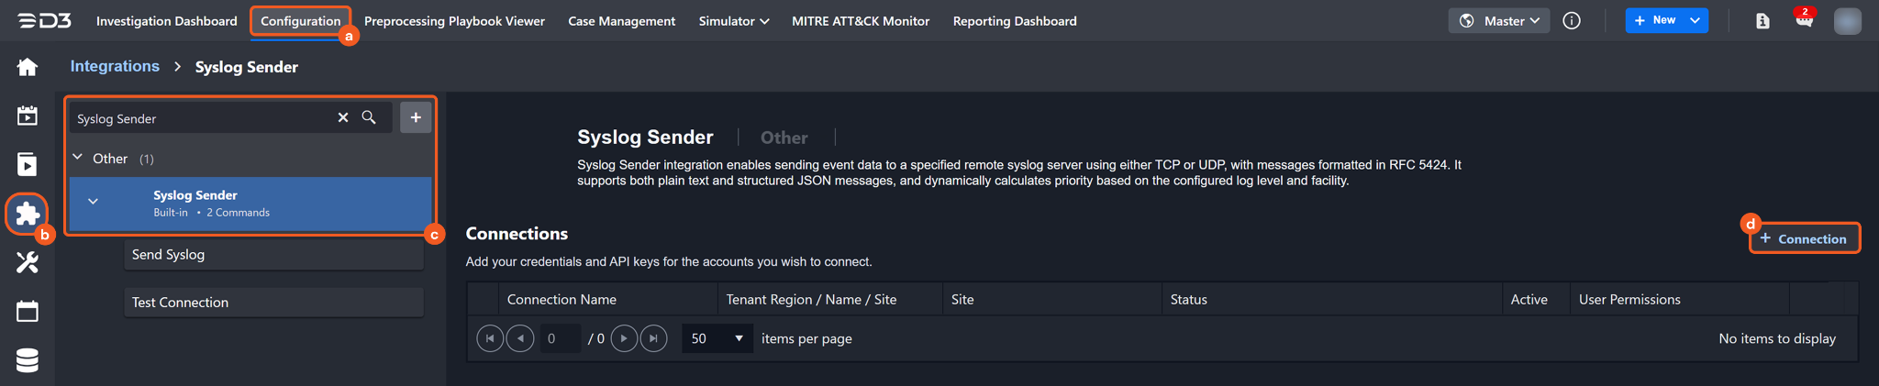Click the Integrations breadcrumb link
1879x386 pixels.
(115, 66)
